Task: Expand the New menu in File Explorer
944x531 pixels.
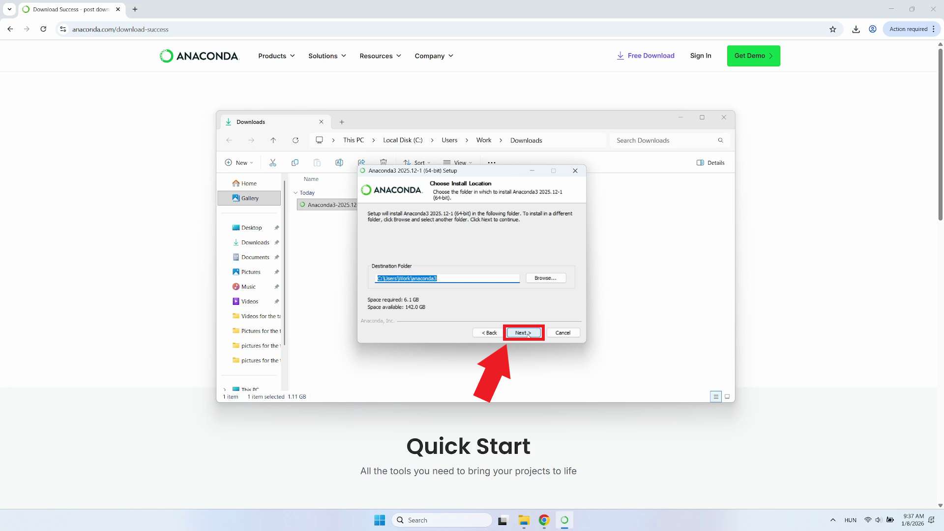Action: (x=239, y=162)
